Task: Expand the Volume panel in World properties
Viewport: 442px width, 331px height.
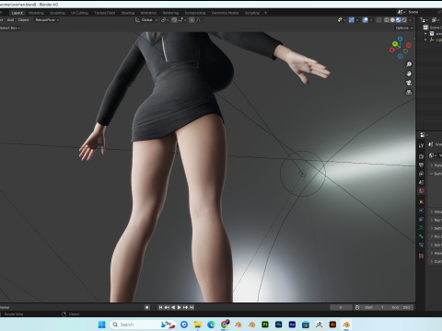Action: click(x=436, y=211)
